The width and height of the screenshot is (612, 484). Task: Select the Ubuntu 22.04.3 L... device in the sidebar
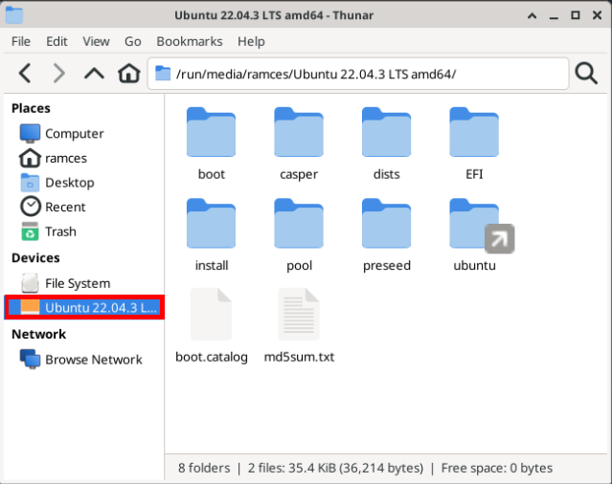[x=84, y=307]
